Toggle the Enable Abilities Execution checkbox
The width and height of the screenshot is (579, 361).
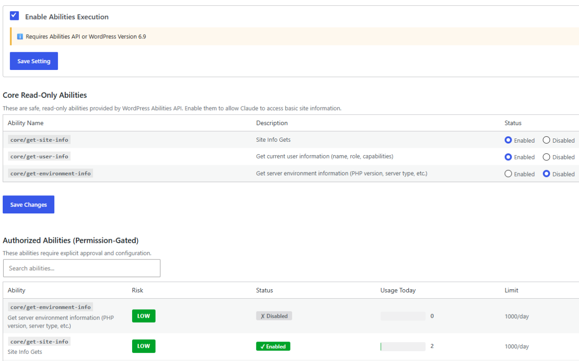click(14, 16)
